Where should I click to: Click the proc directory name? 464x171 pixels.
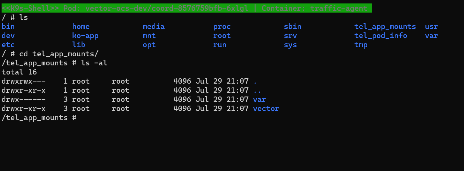click(222, 27)
